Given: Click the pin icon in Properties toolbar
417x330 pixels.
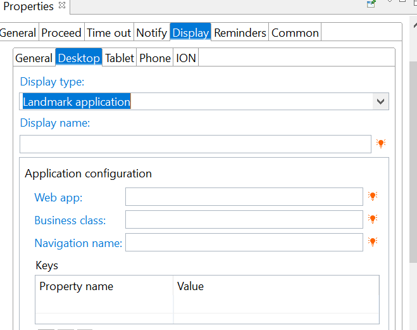Looking at the screenshot, I should click(371, 4).
